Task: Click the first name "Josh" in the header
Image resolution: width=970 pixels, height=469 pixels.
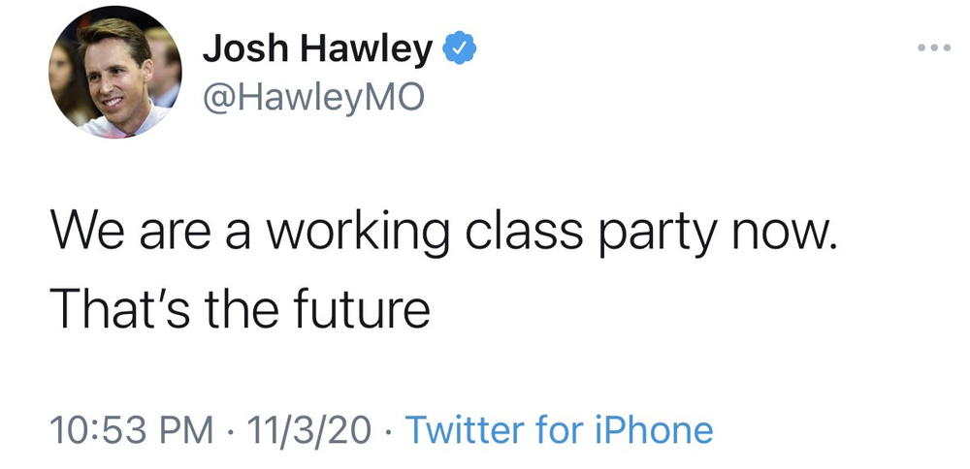Action: (239, 50)
